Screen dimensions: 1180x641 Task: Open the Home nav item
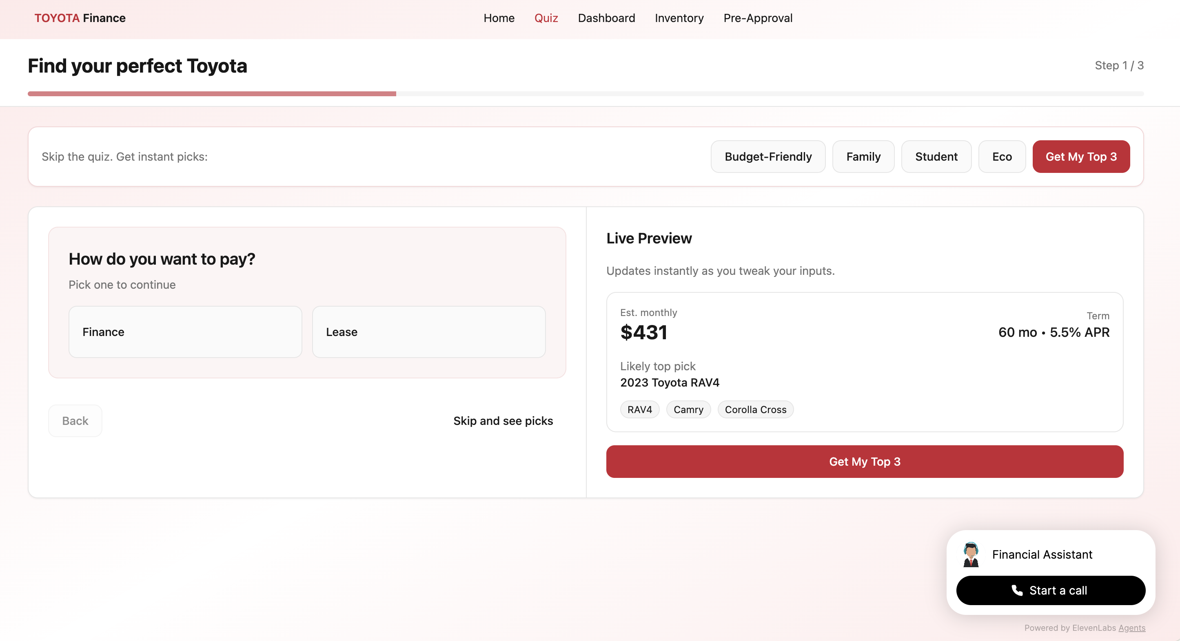[x=499, y=18]
